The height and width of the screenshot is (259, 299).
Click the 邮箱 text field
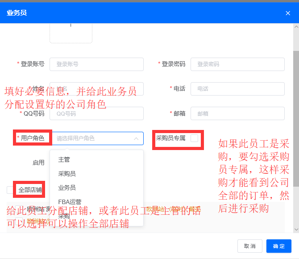pos(237,113)
